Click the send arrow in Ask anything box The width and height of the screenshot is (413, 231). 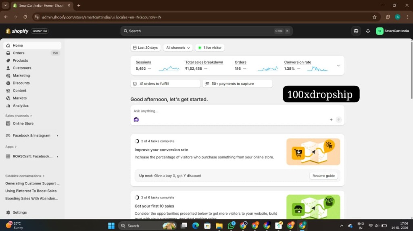click(x=339, y=120)
